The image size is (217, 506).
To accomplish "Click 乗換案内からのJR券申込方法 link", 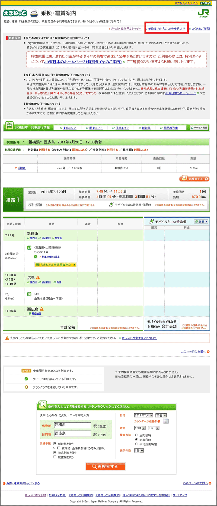I will coord(167,29).
